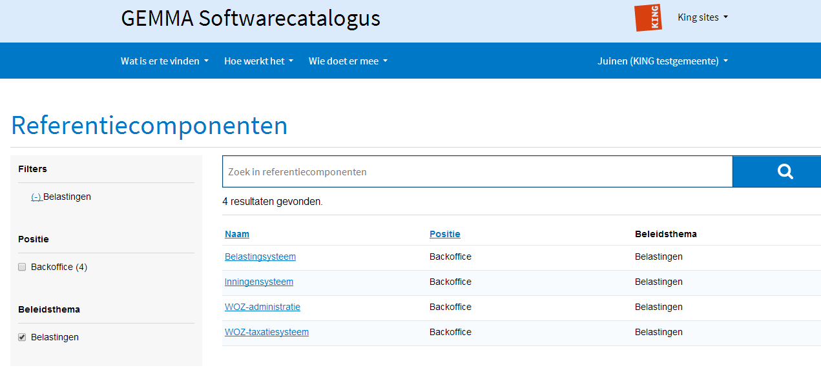Click the Beleidsthema sidebar section heading
This screenshot has height=368, width=821.
[x=49, y=309]
